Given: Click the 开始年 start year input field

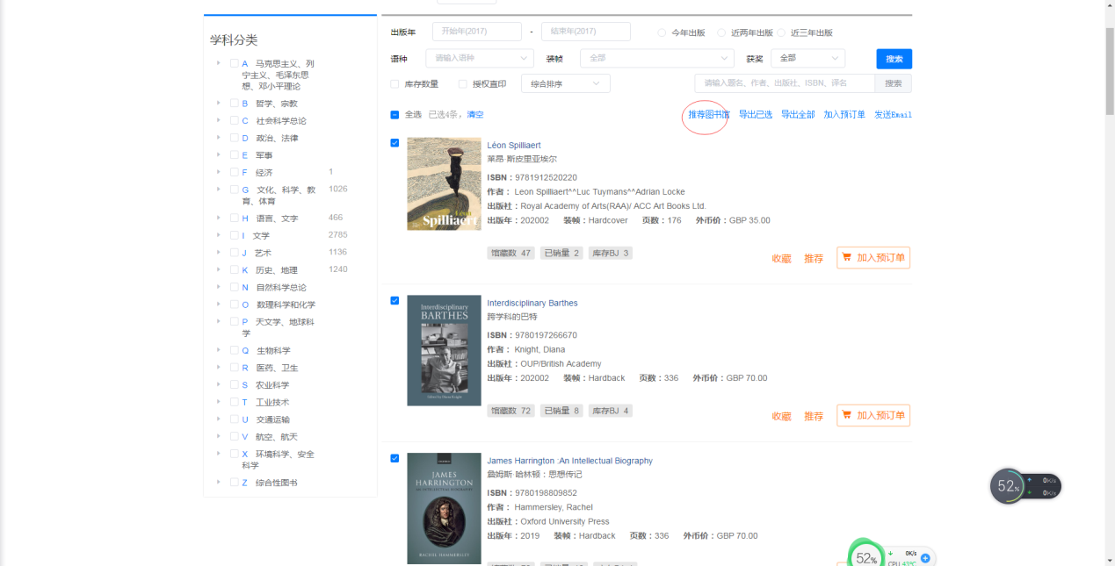Looking at the screenshot, I should pos(476,32).
